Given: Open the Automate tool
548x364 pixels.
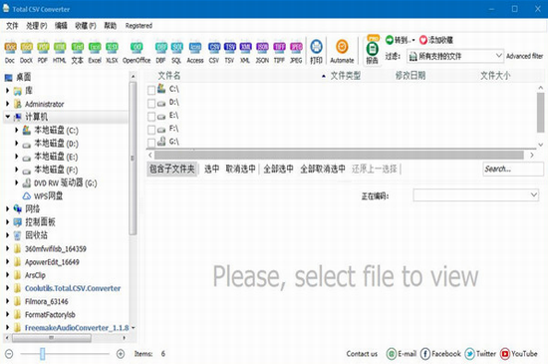Looking at the screenshot, I should pos(342,52).
